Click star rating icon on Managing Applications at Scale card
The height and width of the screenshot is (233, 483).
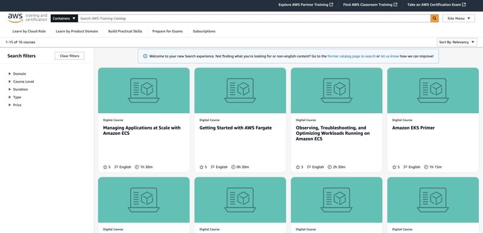pyautogui.click(x=105, y=167)
